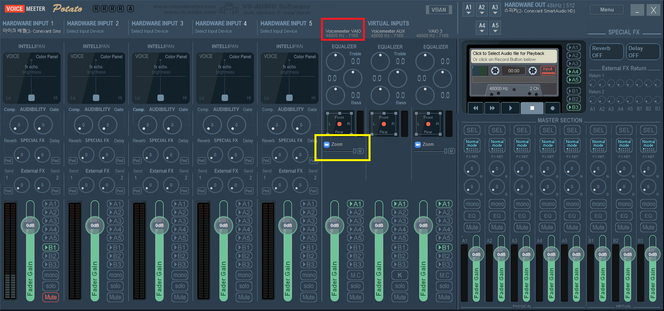Start recording with the cassette record button
The image size is (664, 311).
(x=553, y=108)
